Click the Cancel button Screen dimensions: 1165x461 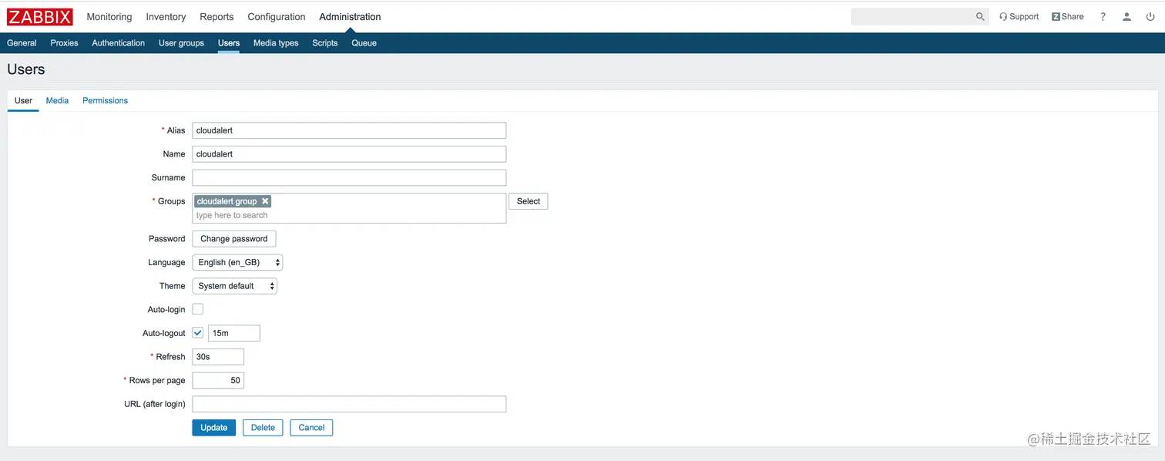tap(311, 428)
